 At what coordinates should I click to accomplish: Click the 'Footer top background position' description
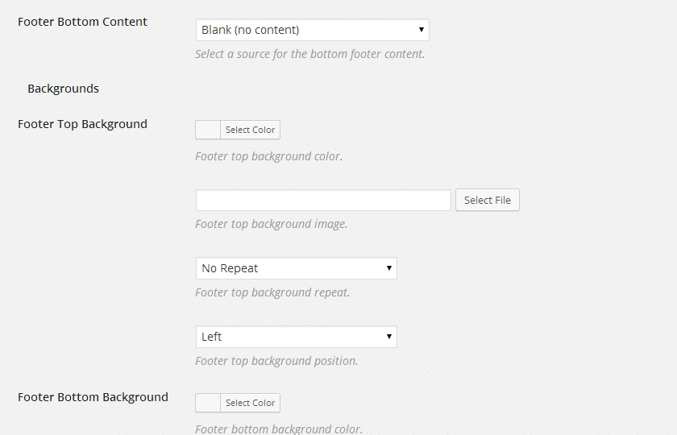click(276, 361)
